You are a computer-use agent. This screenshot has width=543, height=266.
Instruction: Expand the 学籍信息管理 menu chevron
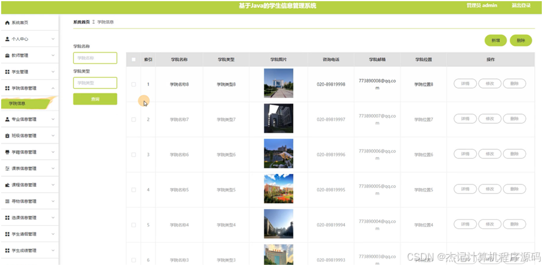pos(53,152)
